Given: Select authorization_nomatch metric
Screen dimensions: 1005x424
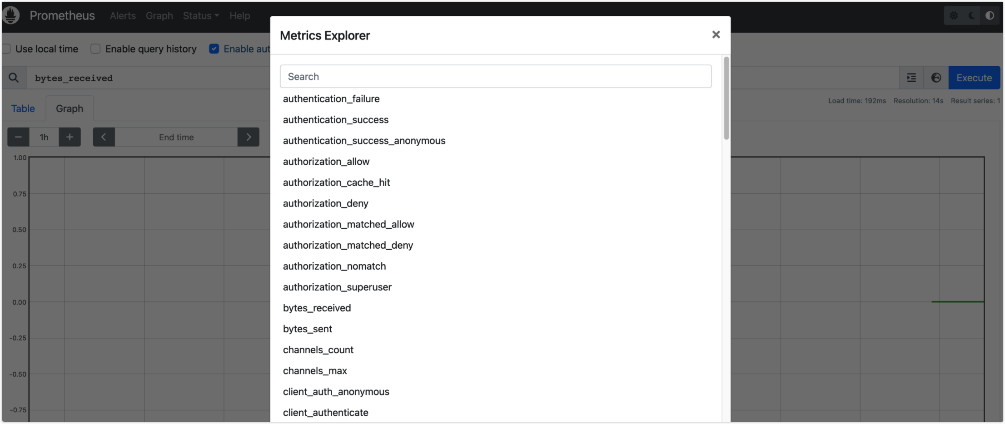Looking at the screenshot, I should [x=334, y=266].
